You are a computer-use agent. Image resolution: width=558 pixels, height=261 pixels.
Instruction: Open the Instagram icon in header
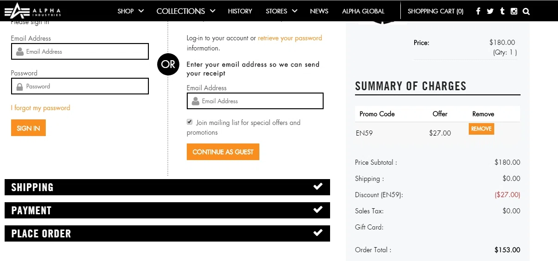514,11
